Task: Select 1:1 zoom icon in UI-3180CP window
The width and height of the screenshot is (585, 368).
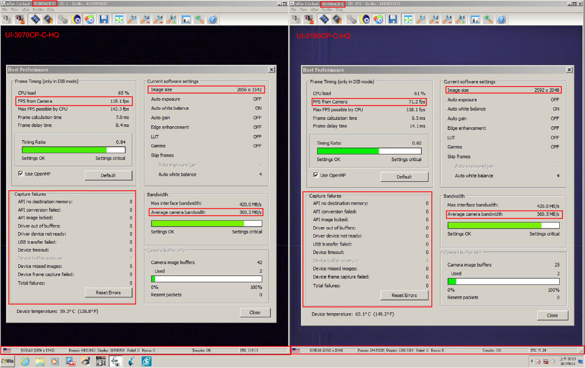Action: pyautogui.click(x=421, y=20)
